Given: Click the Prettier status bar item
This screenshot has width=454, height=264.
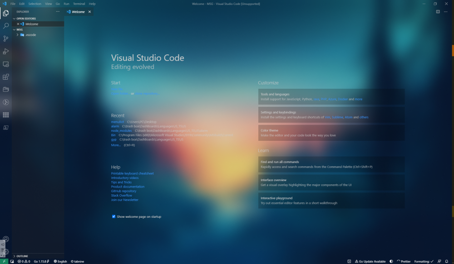Looking at the screenshot, I should tap(404, 261).
